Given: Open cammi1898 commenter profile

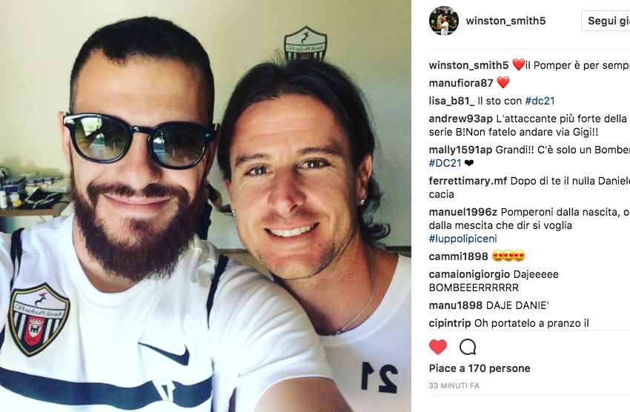Looking at the screenshot, I should (x=459, y=256).
